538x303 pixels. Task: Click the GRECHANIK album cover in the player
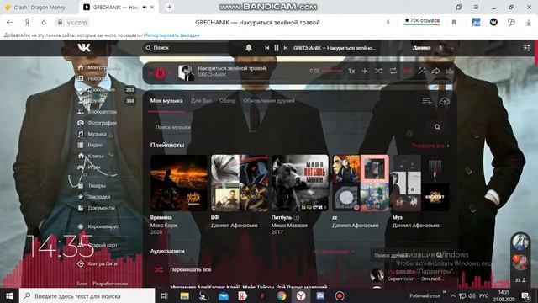tap(186, 73)
